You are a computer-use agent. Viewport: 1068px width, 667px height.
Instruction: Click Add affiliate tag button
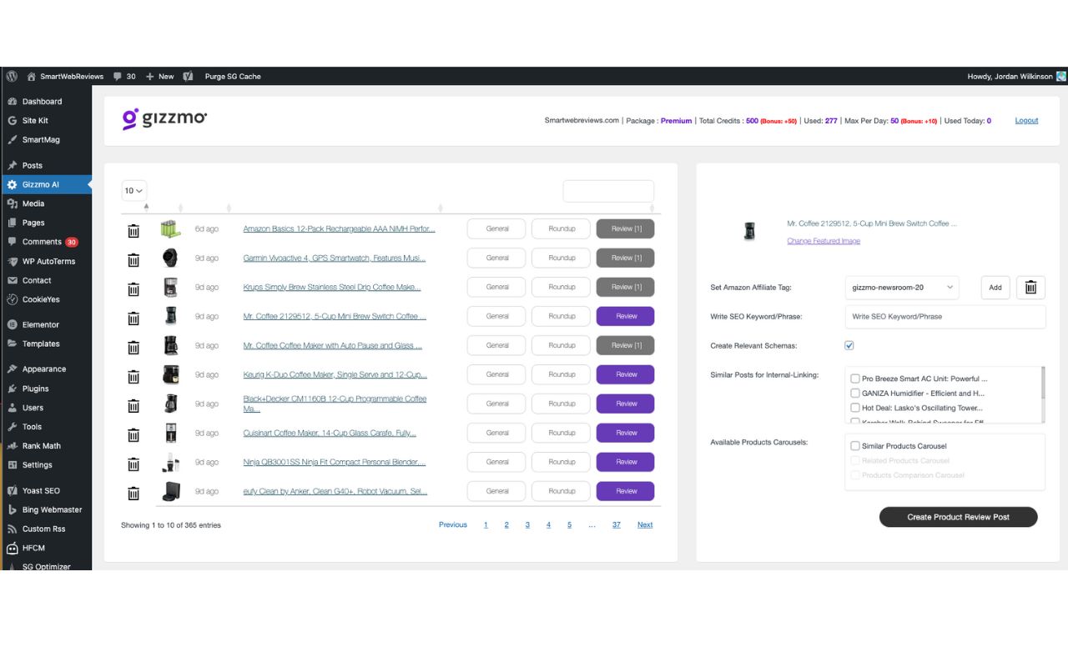click(995, 288)
